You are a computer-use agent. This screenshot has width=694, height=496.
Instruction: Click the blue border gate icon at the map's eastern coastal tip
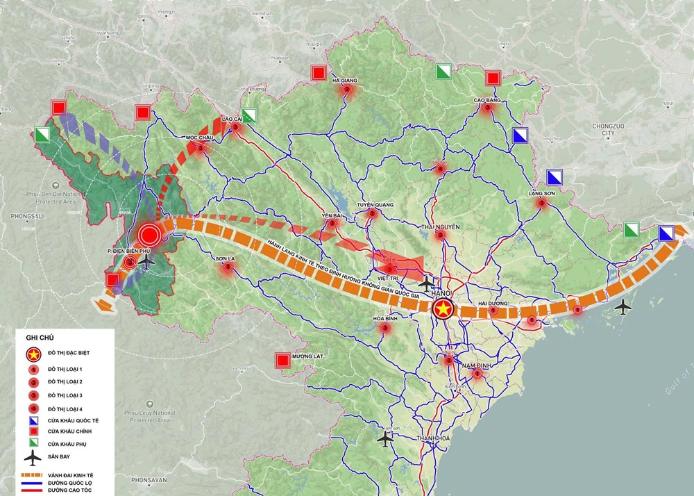(666, 233)
